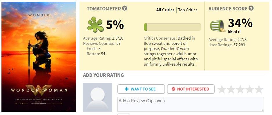This screenshot has width=272, height=115.
Task: Click the spilled popcorn bucket icon
Action: [x=218, y=26]
